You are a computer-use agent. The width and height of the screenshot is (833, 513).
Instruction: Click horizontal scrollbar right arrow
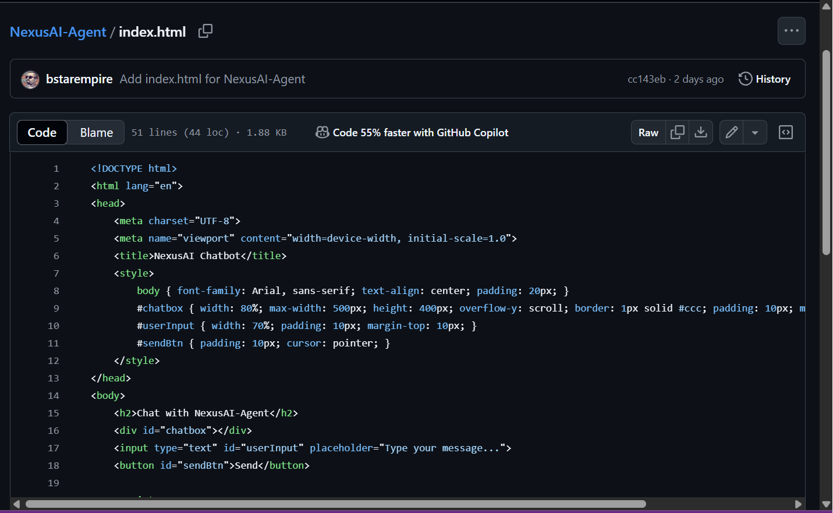(798, 504)
